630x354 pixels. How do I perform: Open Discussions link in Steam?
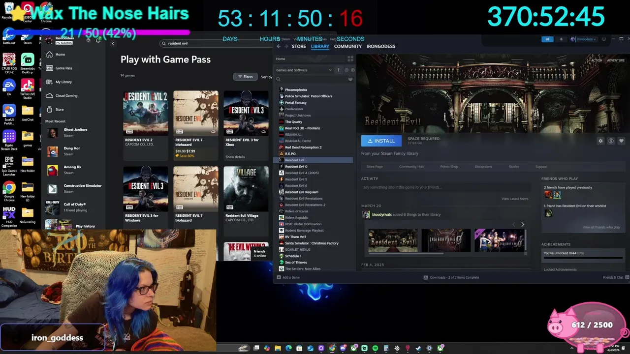(x=483, y=167)
